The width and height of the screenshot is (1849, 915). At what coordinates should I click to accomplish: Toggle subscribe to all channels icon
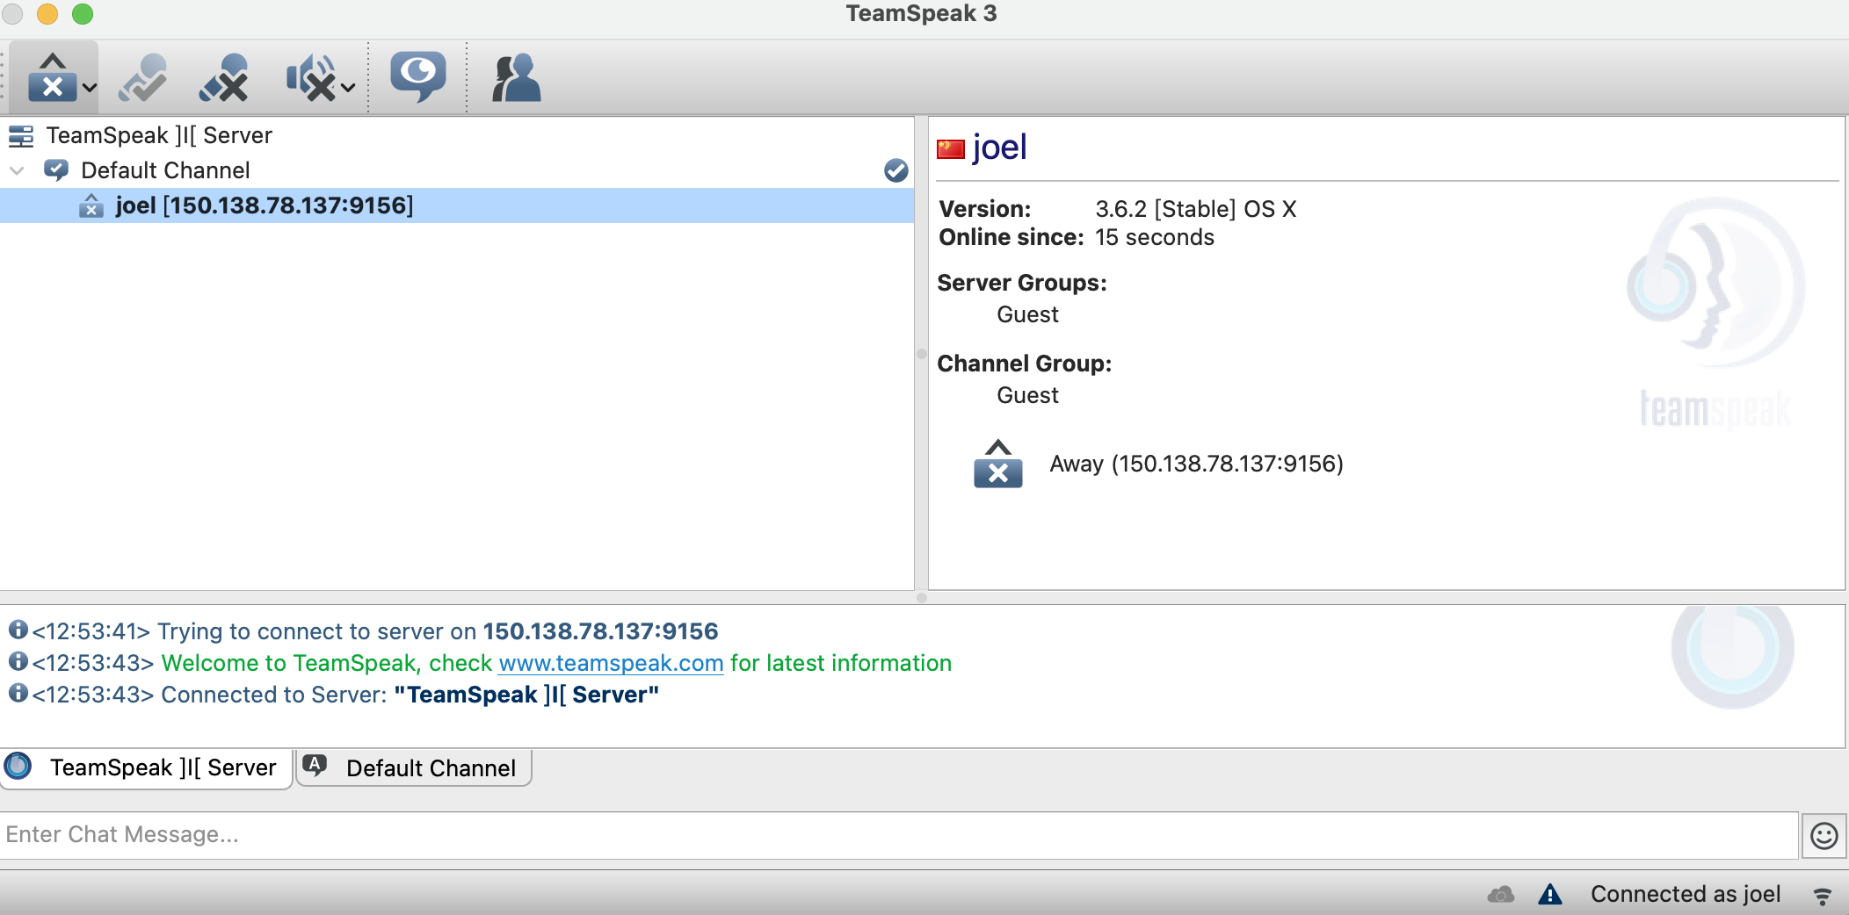(x=418, y=77)
